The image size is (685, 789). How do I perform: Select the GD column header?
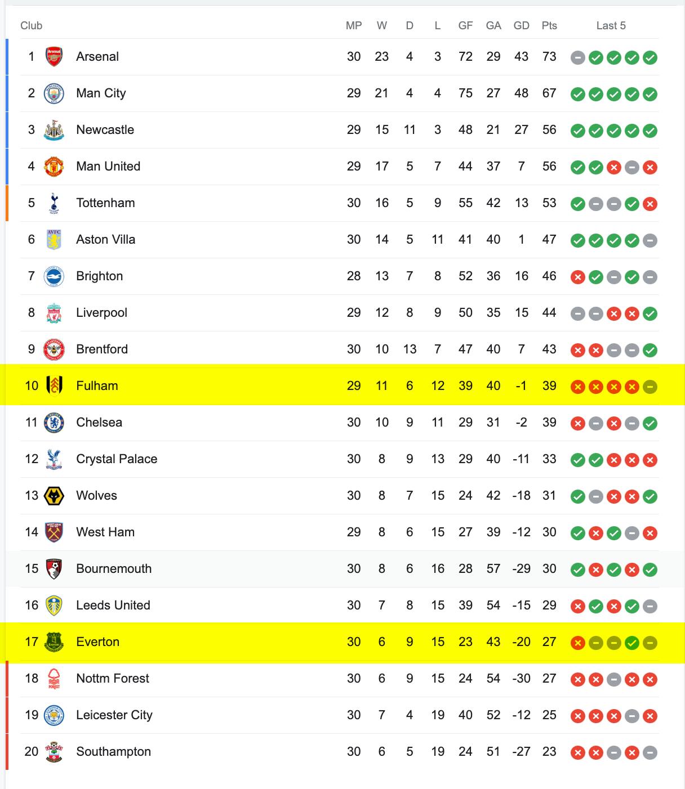pyautogui.click(x=522, y=25)
